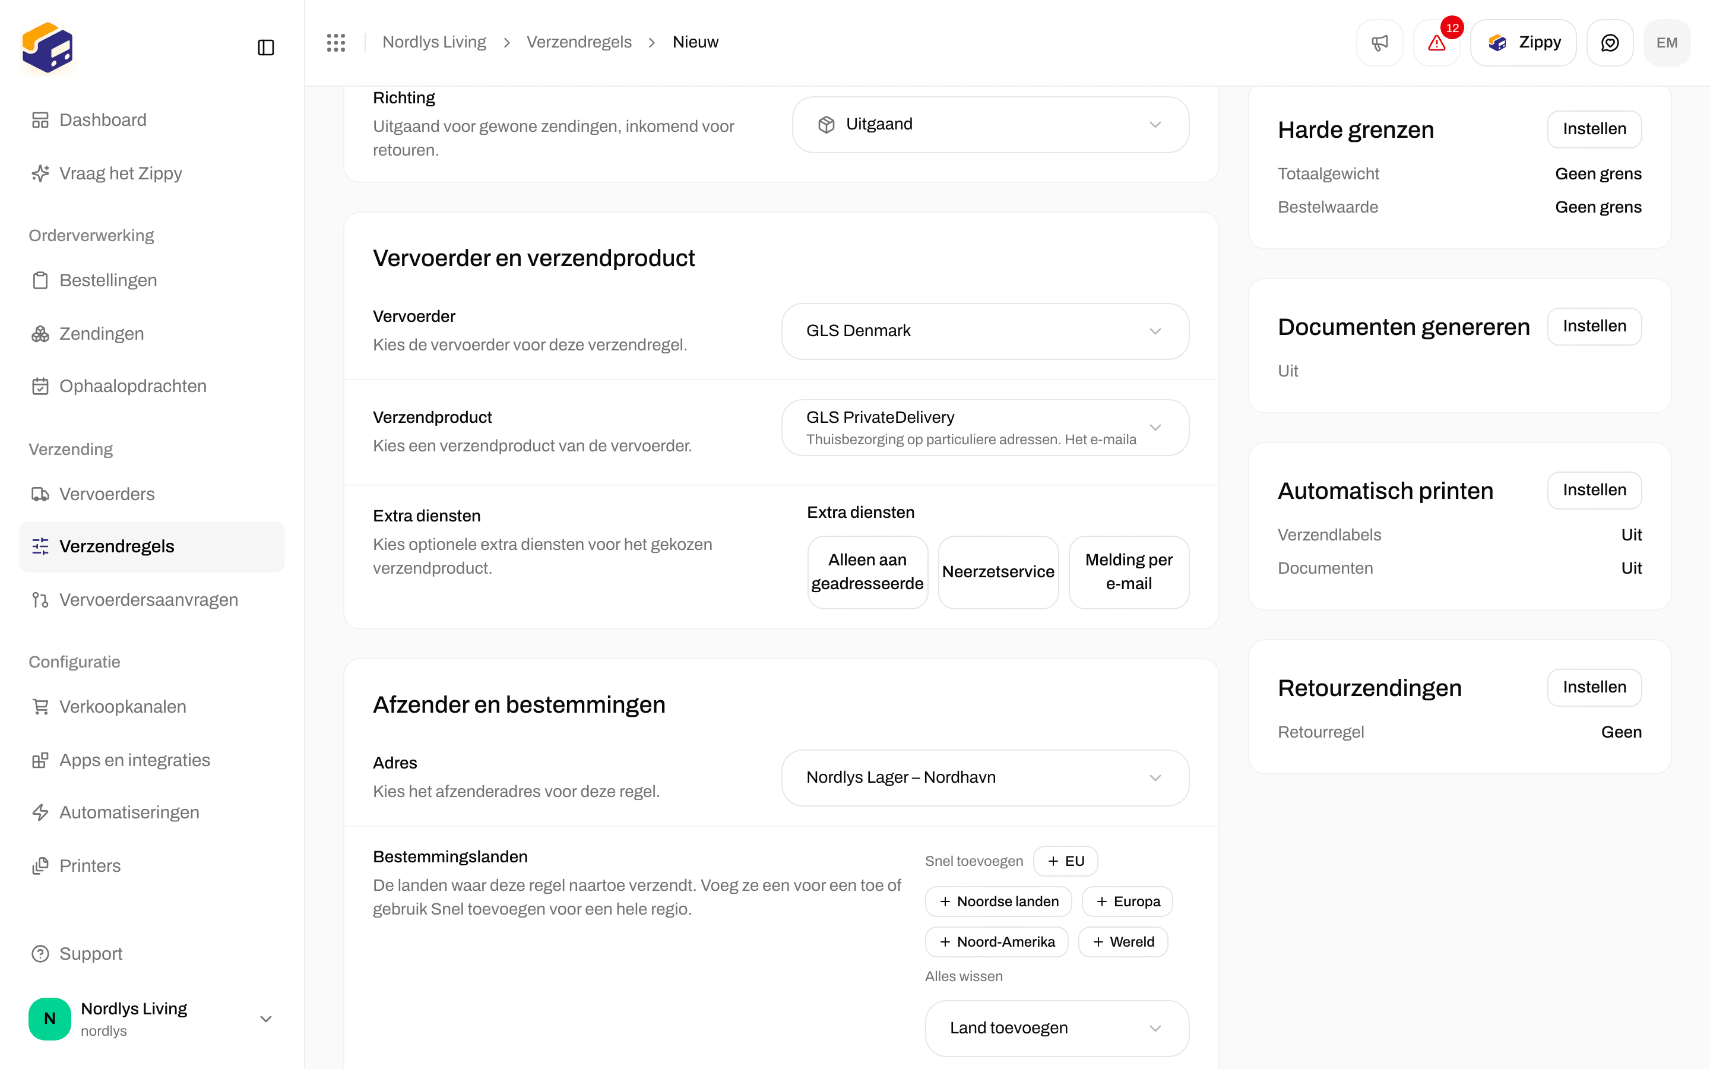Viewport: 1710px width, 1069px height.
Task: Open the EM user avatar menu
Action: 1667,42
